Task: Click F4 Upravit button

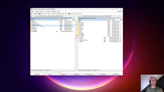Action: point(50,74)
